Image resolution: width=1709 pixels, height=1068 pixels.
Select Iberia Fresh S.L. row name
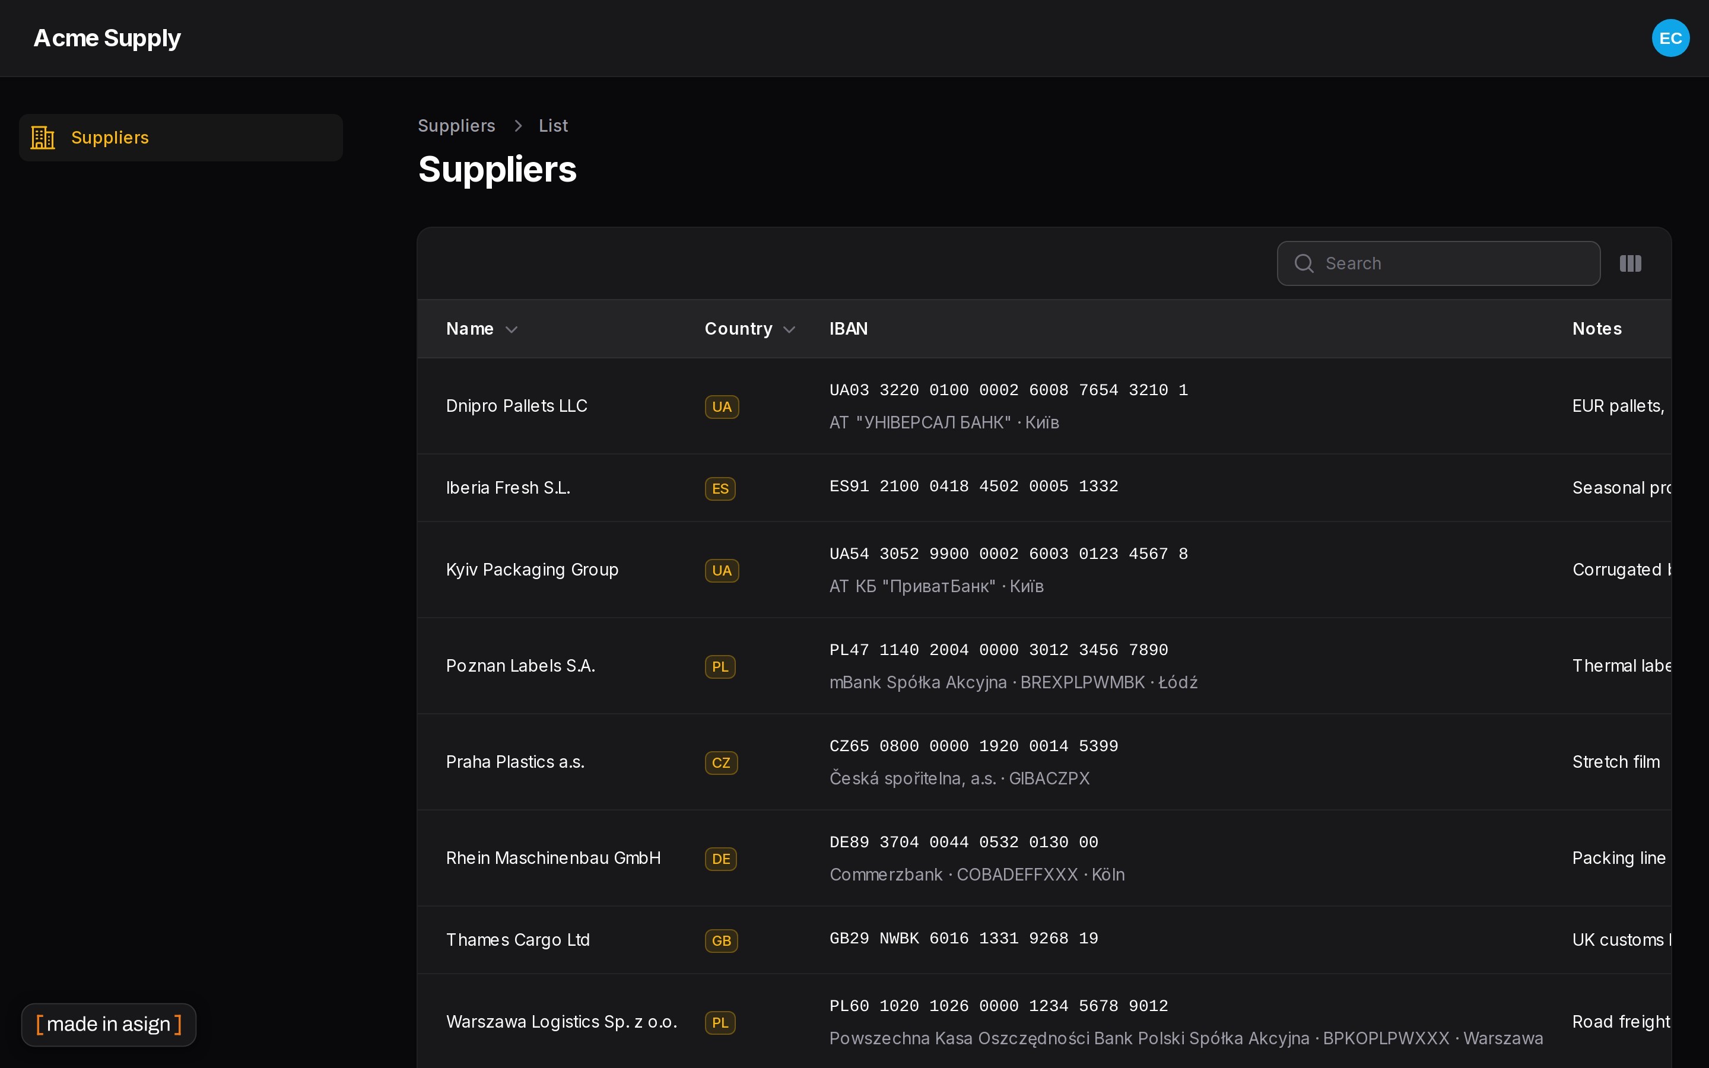[508, 488]
